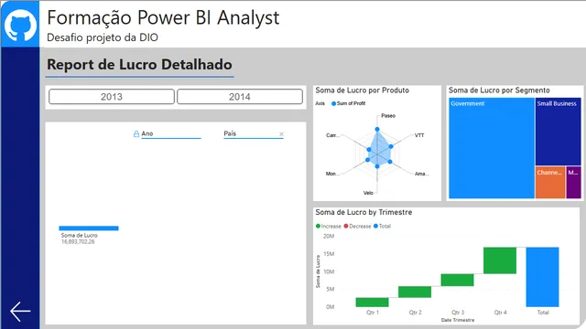This screenshot has height=329, width=586.
Task: Click the Sum of Profit legend dot
Action: 333,103
